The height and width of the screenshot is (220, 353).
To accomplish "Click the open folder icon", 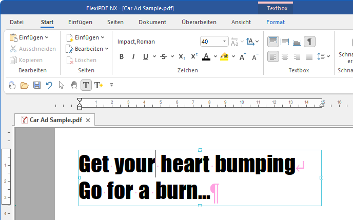I will coord(24,85).
